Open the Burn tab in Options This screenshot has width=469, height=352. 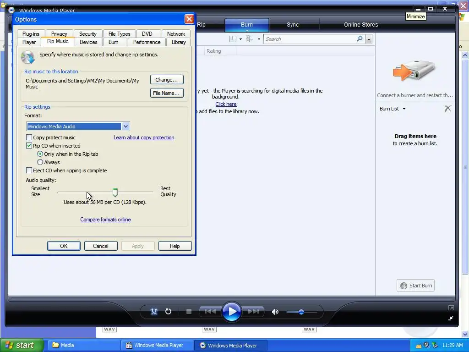[x=114, y=42]
